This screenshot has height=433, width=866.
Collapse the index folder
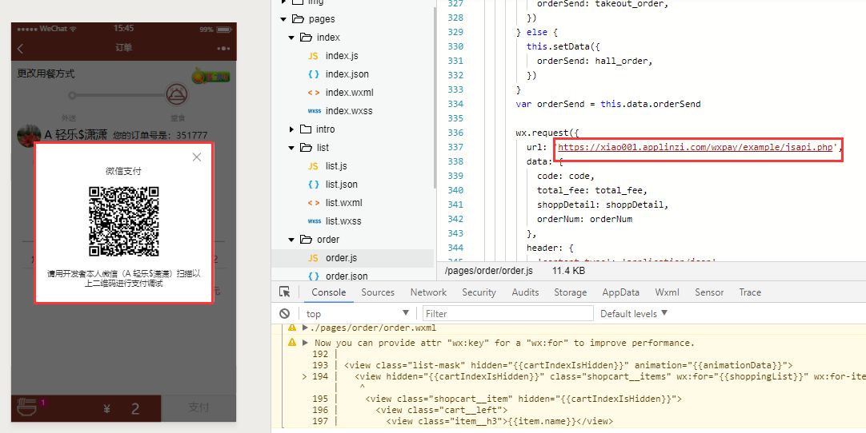pos(291,38)
